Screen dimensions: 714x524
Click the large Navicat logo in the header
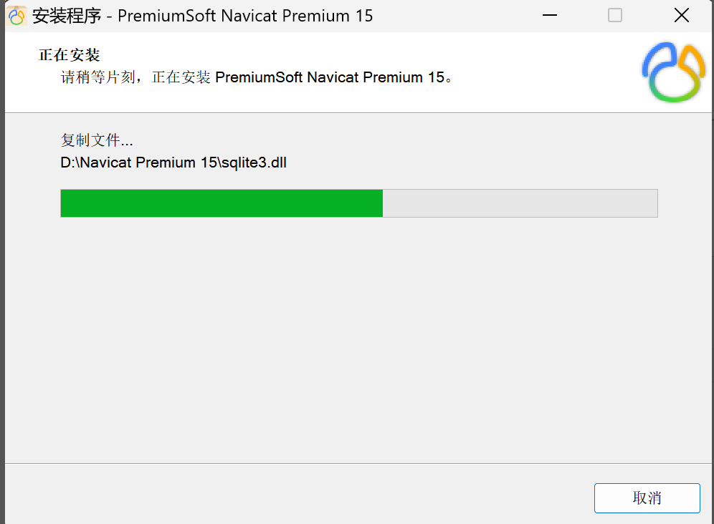click(x=673, y=72)
